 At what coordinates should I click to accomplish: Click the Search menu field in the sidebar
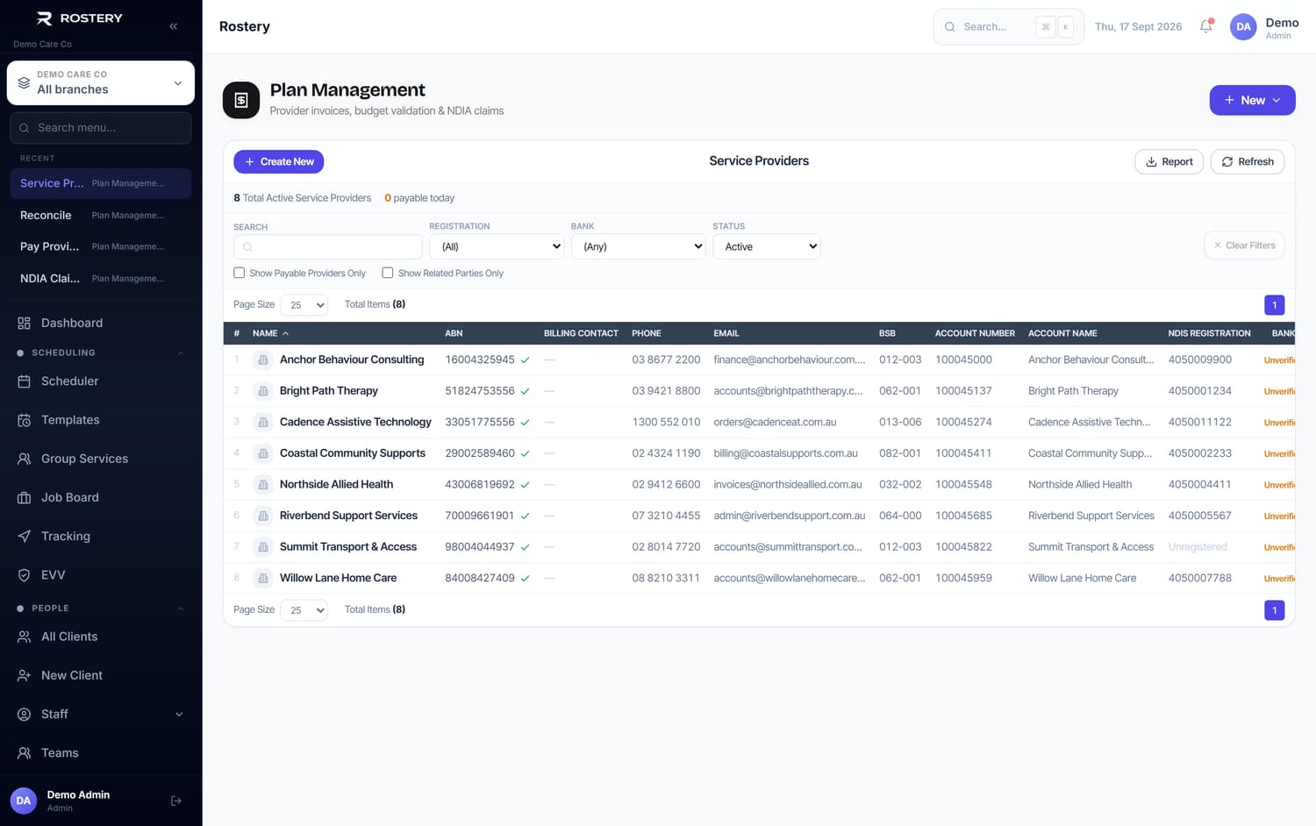pos(101,128)
